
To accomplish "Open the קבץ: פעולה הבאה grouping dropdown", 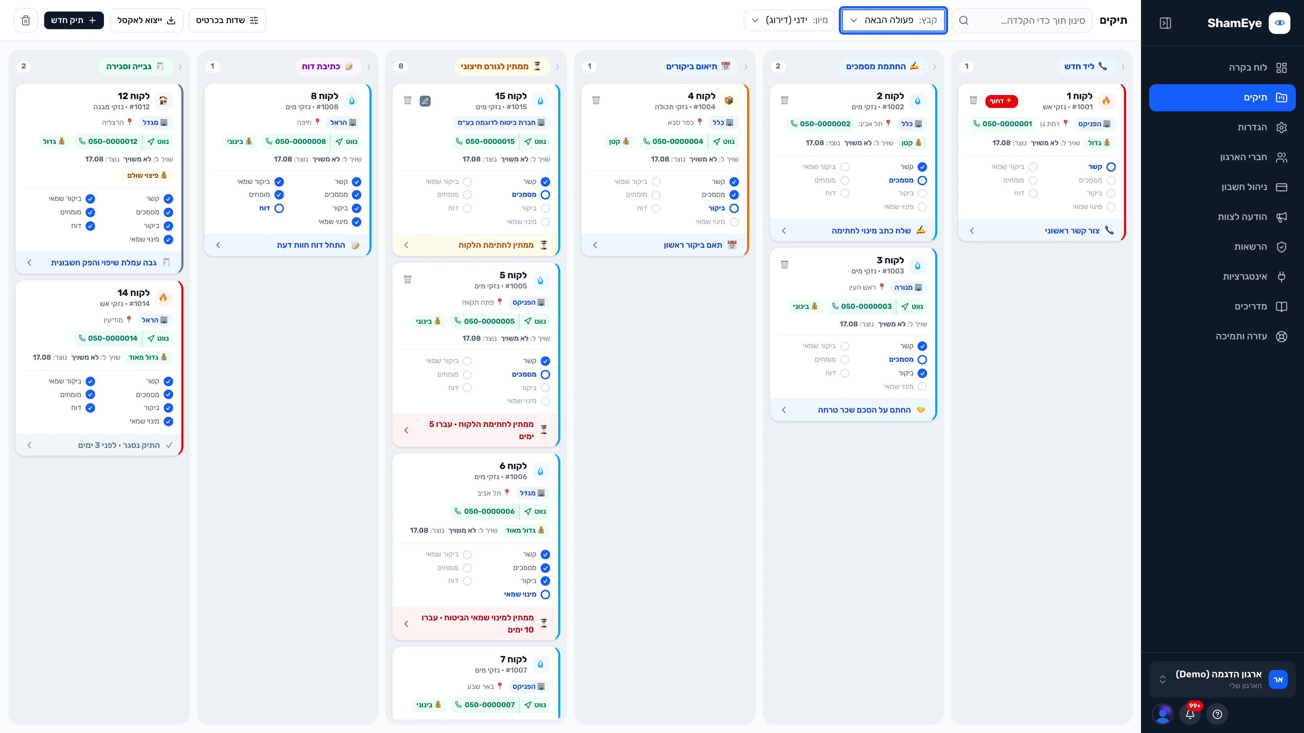I will pos(893,20).
